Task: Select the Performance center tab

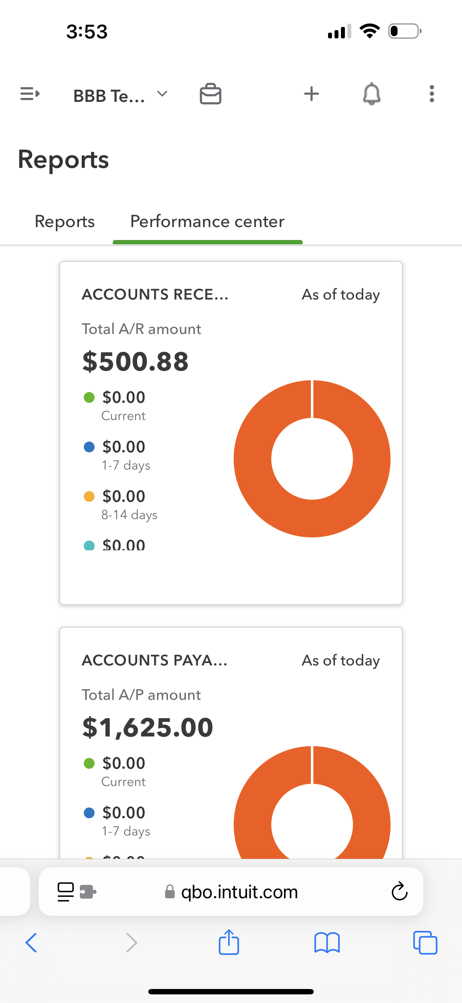Action: coord(207,222)
